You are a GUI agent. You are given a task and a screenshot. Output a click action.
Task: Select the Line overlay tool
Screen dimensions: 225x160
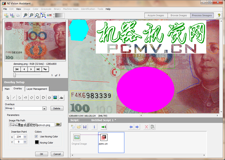pyautogui.click(x=14, y=98)
